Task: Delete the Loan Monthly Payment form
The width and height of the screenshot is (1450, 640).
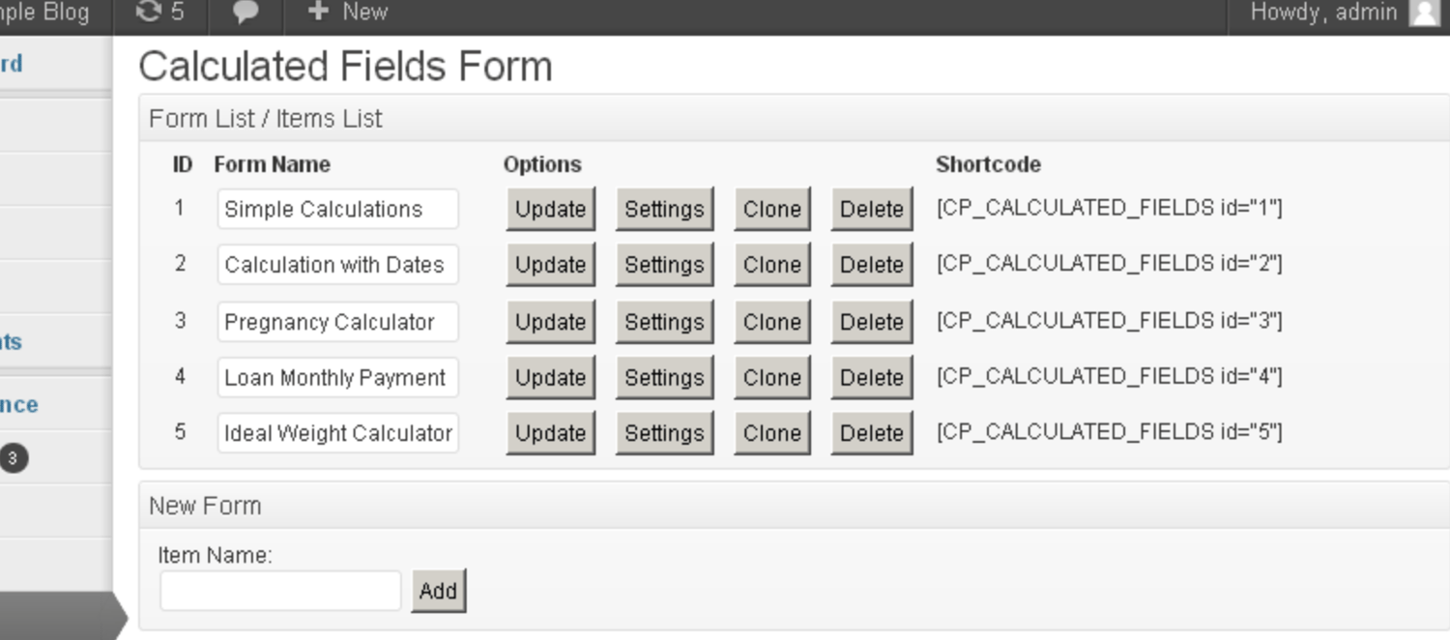Action: 871,377
